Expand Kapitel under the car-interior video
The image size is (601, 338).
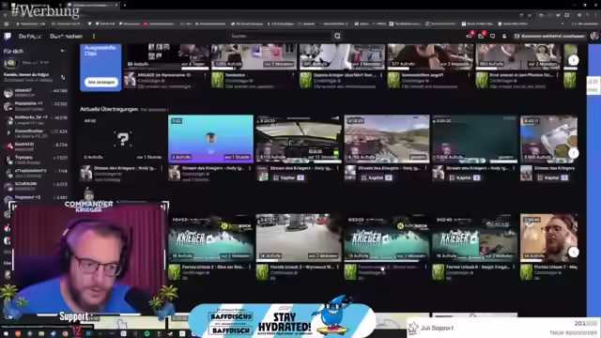288,177
